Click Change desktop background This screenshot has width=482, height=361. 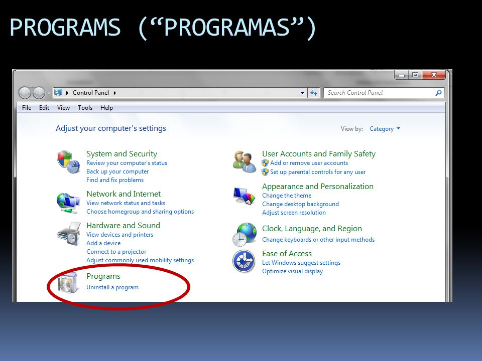point(301,204)
